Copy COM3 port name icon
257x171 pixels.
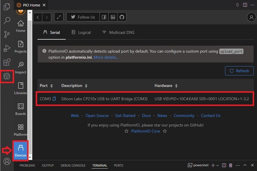pyautogui.click(x=54, y=99)
